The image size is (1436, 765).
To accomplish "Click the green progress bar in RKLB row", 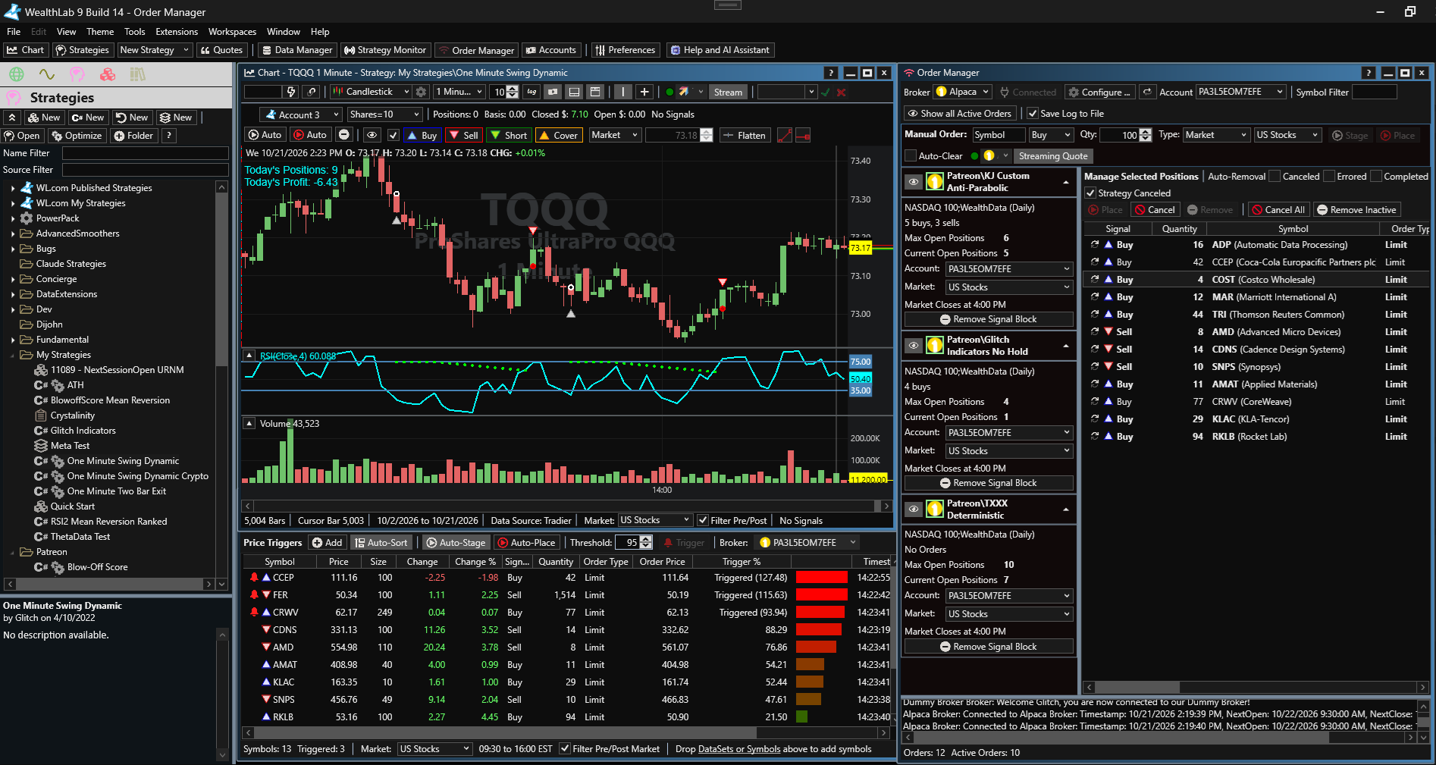I will (801, 717).
